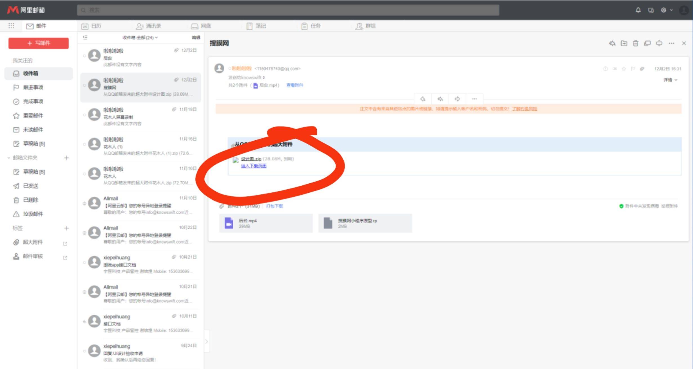Open the 后台.mp4 attachment tile

click(x=266, y=223)
